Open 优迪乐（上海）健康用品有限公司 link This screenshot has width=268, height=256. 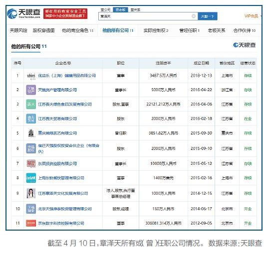(67, 76)
